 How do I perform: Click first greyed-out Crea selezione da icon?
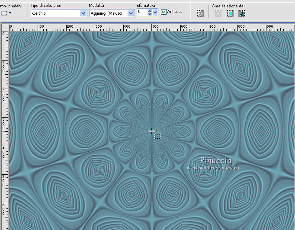pyautogui.click(x=218, y=13)
